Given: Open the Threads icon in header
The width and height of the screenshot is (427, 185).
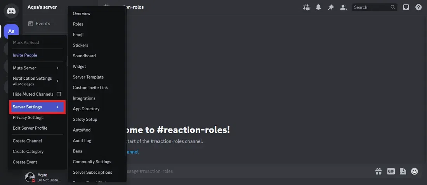Looking at the screenshot, I should [306, 7].
